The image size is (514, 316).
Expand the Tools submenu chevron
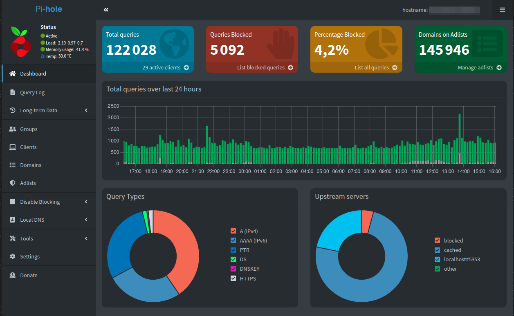point(86,238)
